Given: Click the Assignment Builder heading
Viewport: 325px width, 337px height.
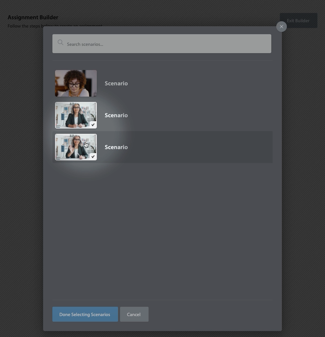Looking at the screenshot, I should click(x=33, y=17).
